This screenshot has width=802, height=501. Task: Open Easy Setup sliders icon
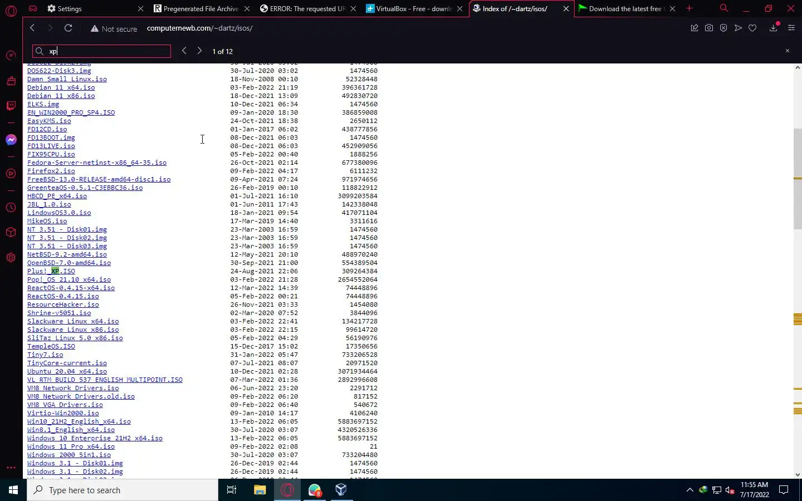[x=791, y=28]
